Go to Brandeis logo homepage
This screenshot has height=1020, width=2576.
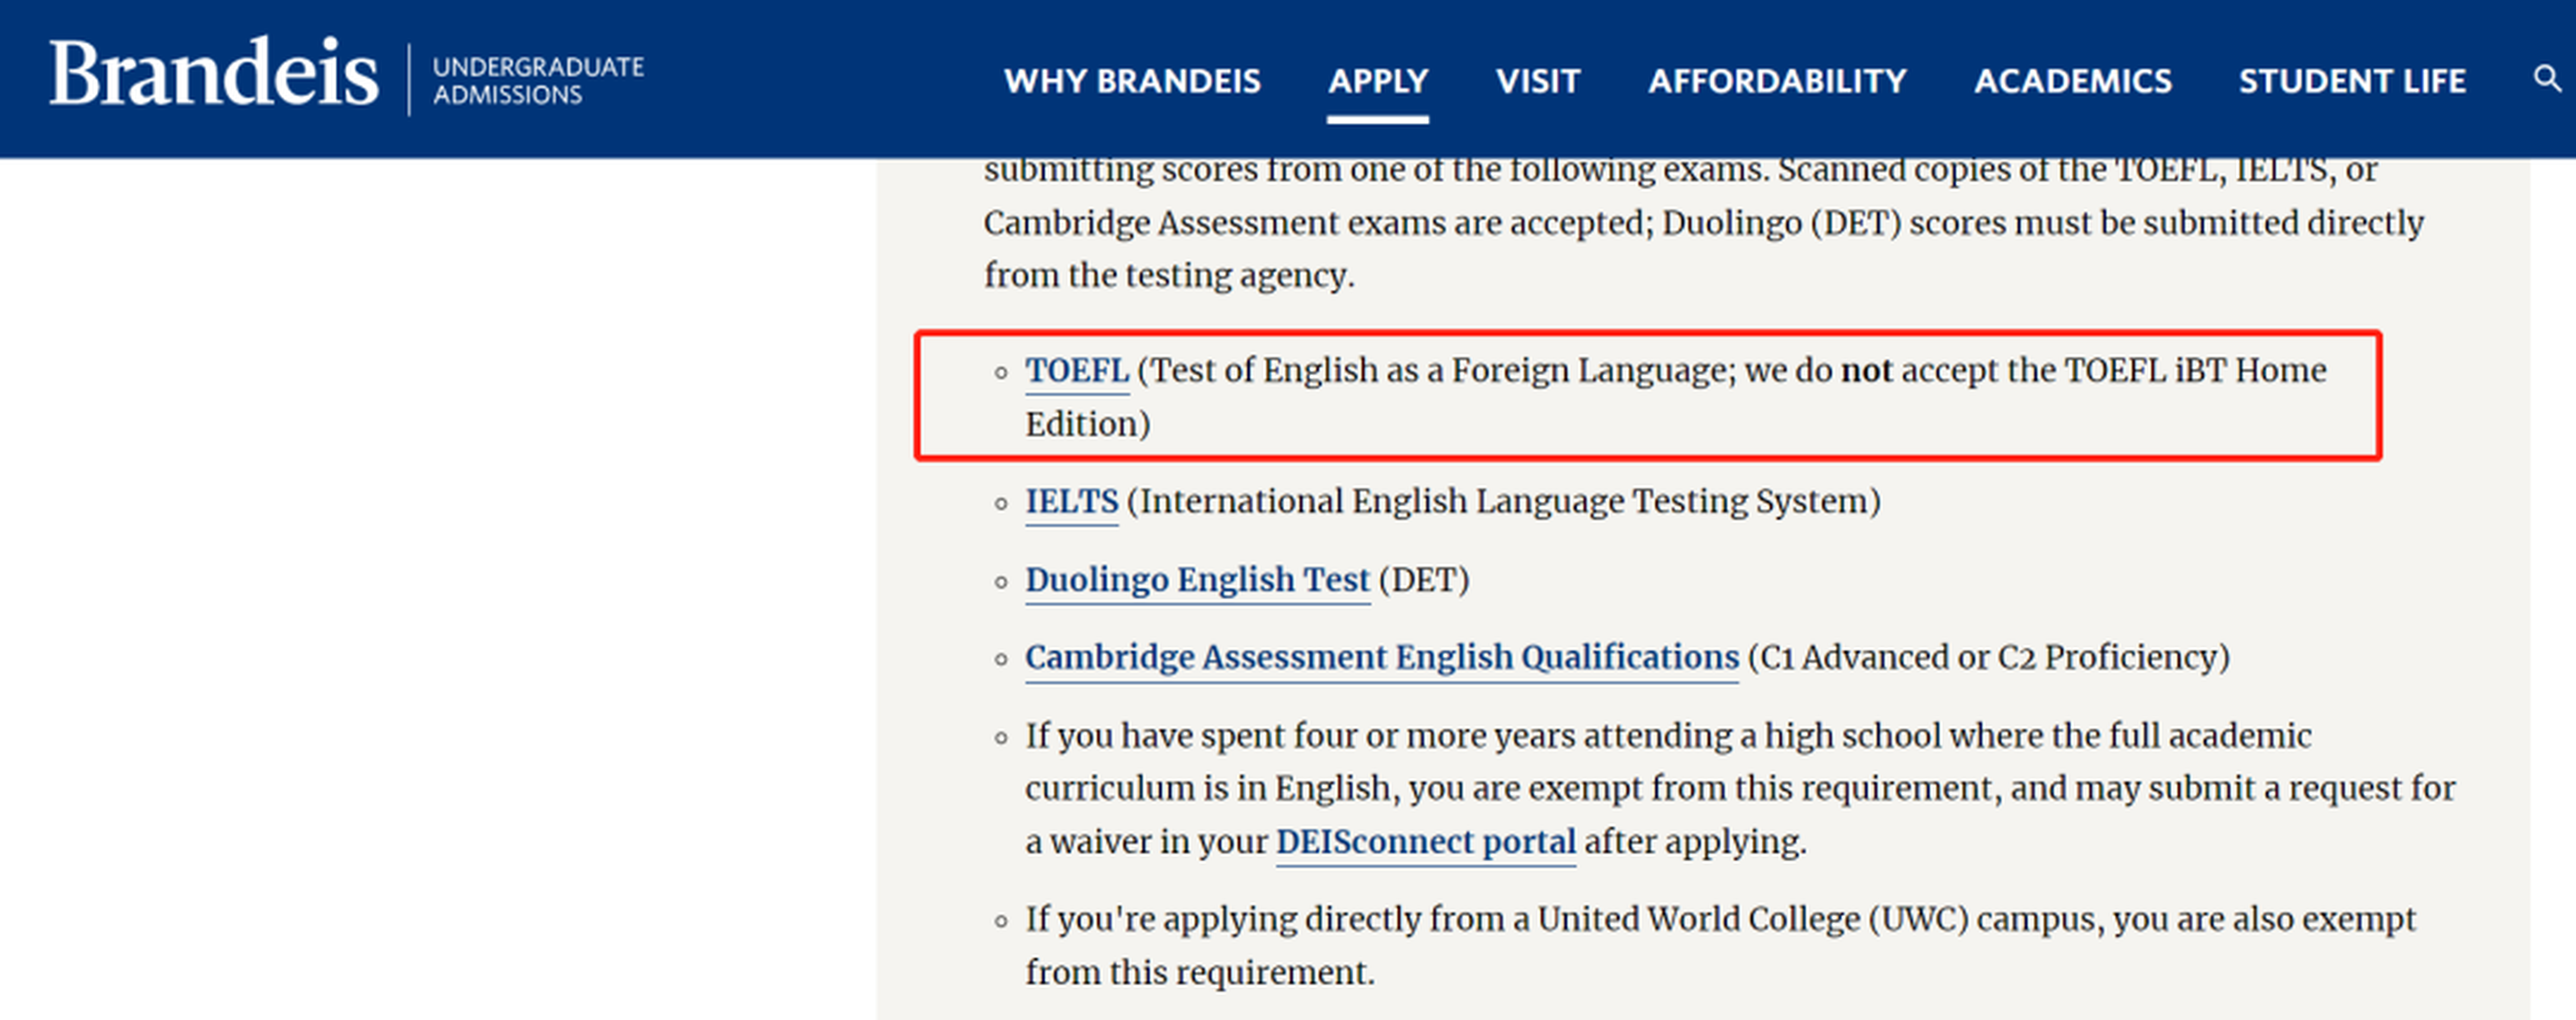[214, 72]
